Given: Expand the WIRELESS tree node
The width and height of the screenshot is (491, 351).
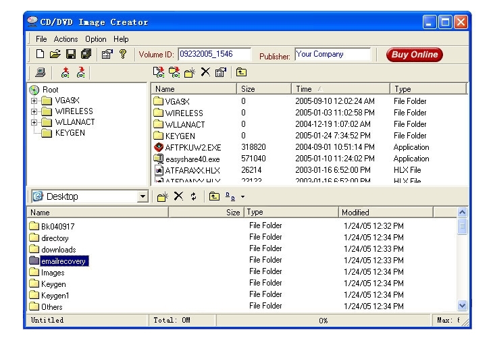Looking at the screenshot, I should (34, 111).
